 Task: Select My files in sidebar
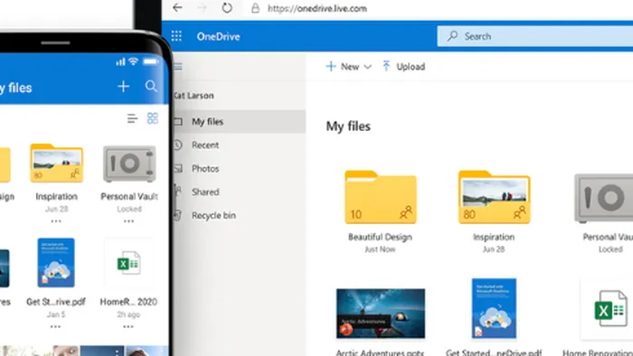[240, 121]
